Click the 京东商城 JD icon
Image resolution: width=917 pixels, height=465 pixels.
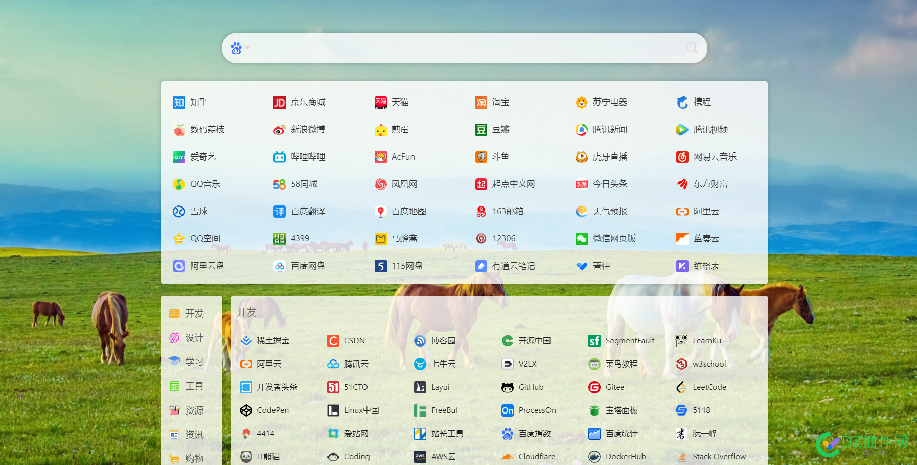(280, 102)
